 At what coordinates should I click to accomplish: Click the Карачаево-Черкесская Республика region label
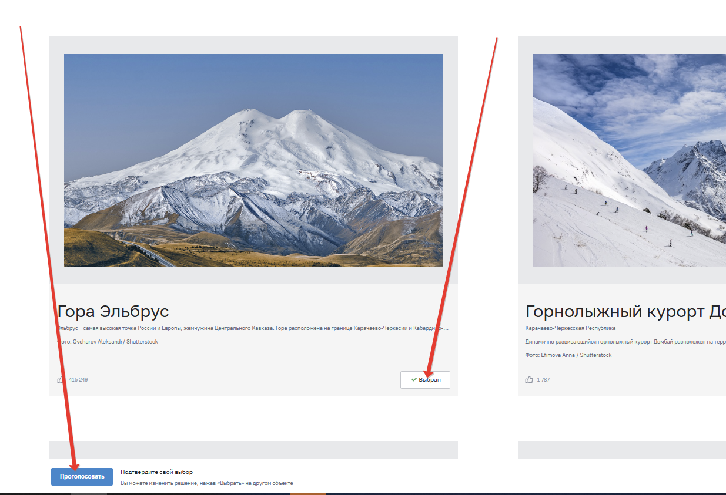point(570,328)
